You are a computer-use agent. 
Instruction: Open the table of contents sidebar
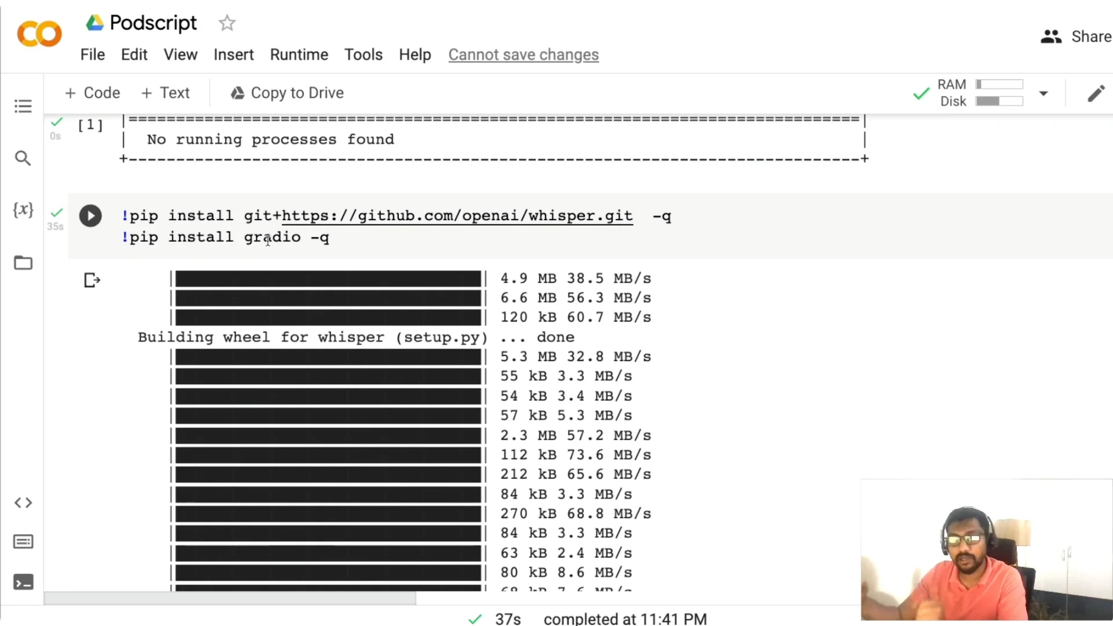23,105
